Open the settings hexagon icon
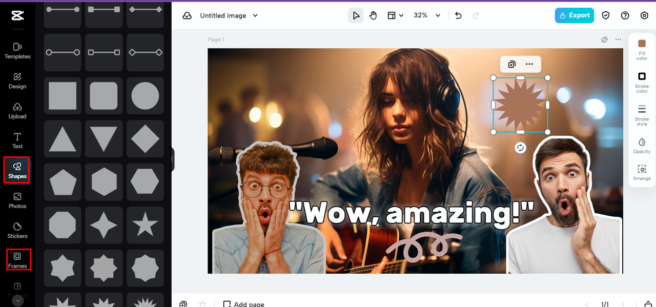Image resolution: width=656 pixels, height=307 pixels. (644, 15)
